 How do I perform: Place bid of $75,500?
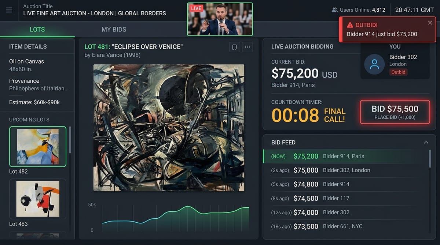tap(395, 112)
